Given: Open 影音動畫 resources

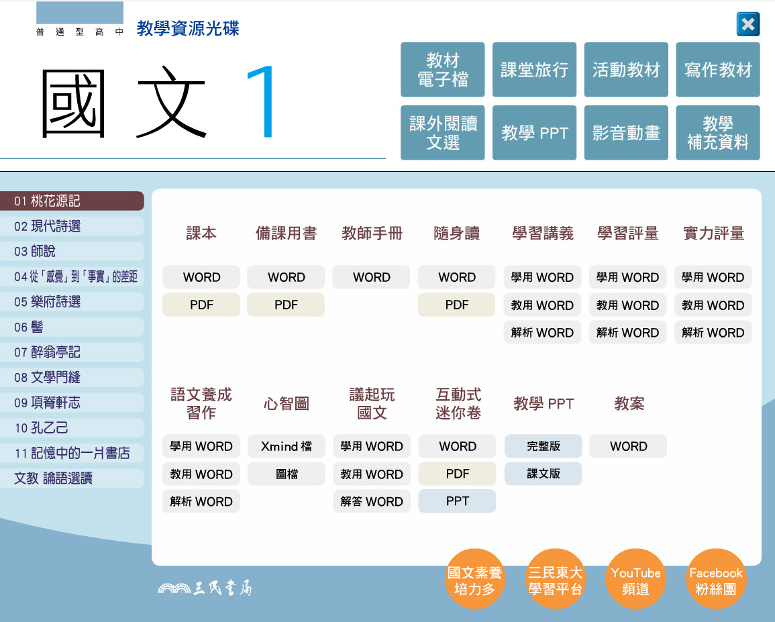Looking at the screenshot, I should pos(626,133).
